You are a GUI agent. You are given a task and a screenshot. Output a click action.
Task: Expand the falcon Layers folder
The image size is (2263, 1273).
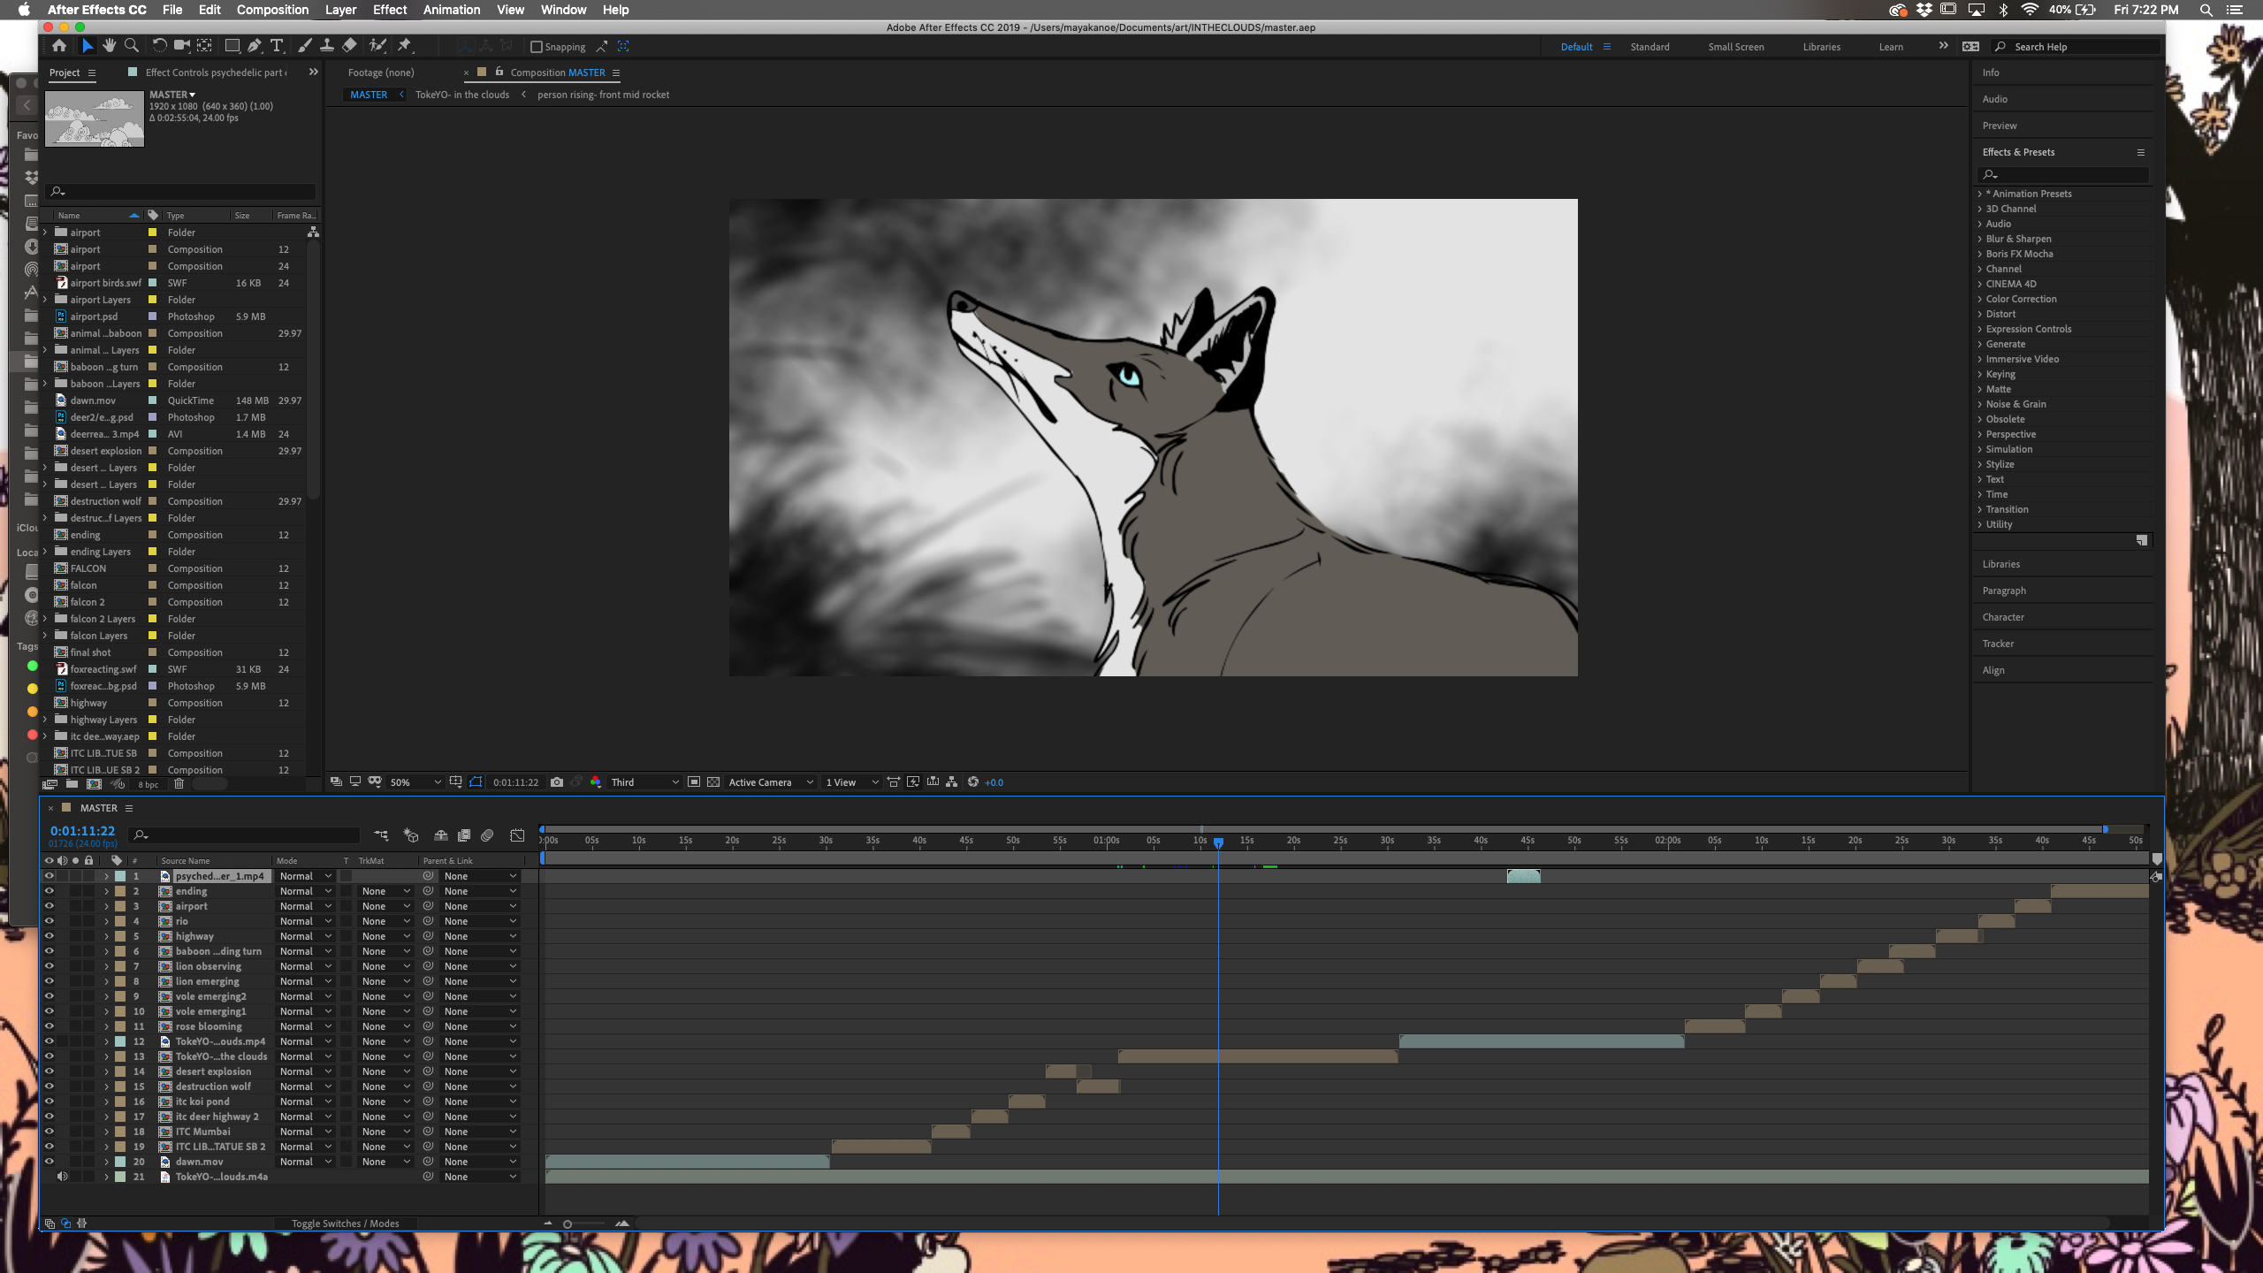pyautogui.click(x=45, y=636)
